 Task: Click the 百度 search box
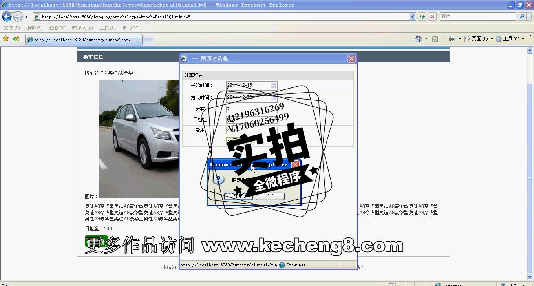(x=478, y=16)
